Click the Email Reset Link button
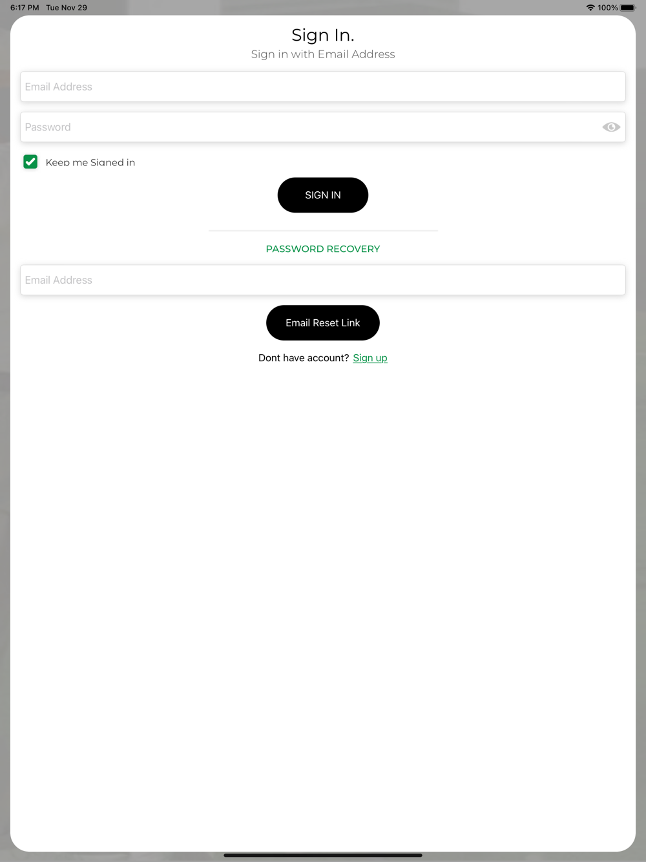Screen dimensions: 646x862 pos(323,323)
